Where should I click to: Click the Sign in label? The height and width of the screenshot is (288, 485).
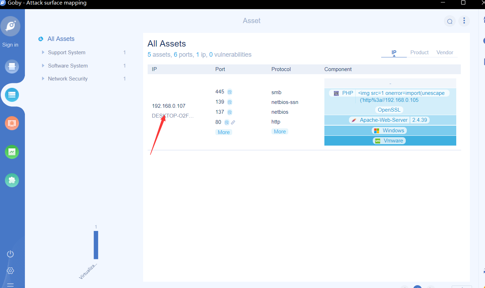click(x=10, y=45)
